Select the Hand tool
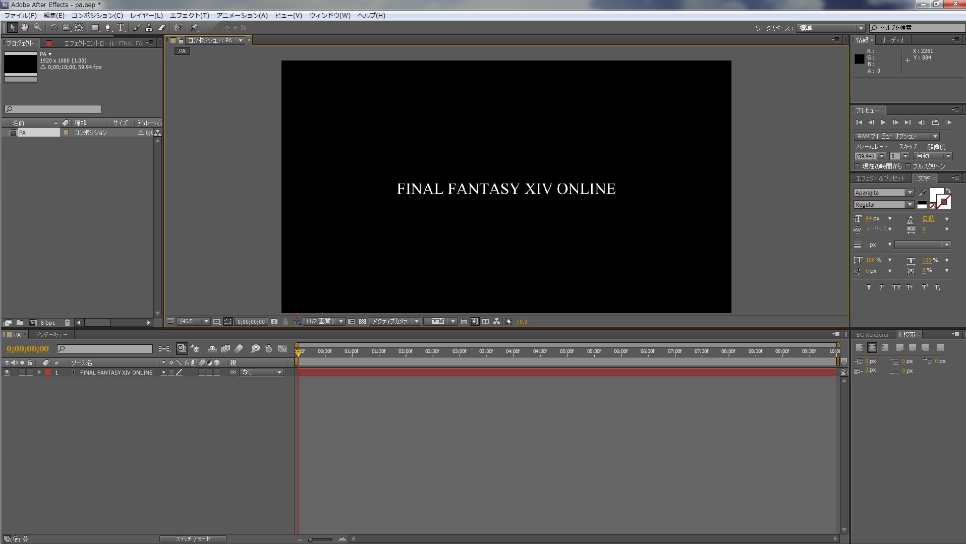966x544 pixels. pyautogui.click(x=25, y=28)
